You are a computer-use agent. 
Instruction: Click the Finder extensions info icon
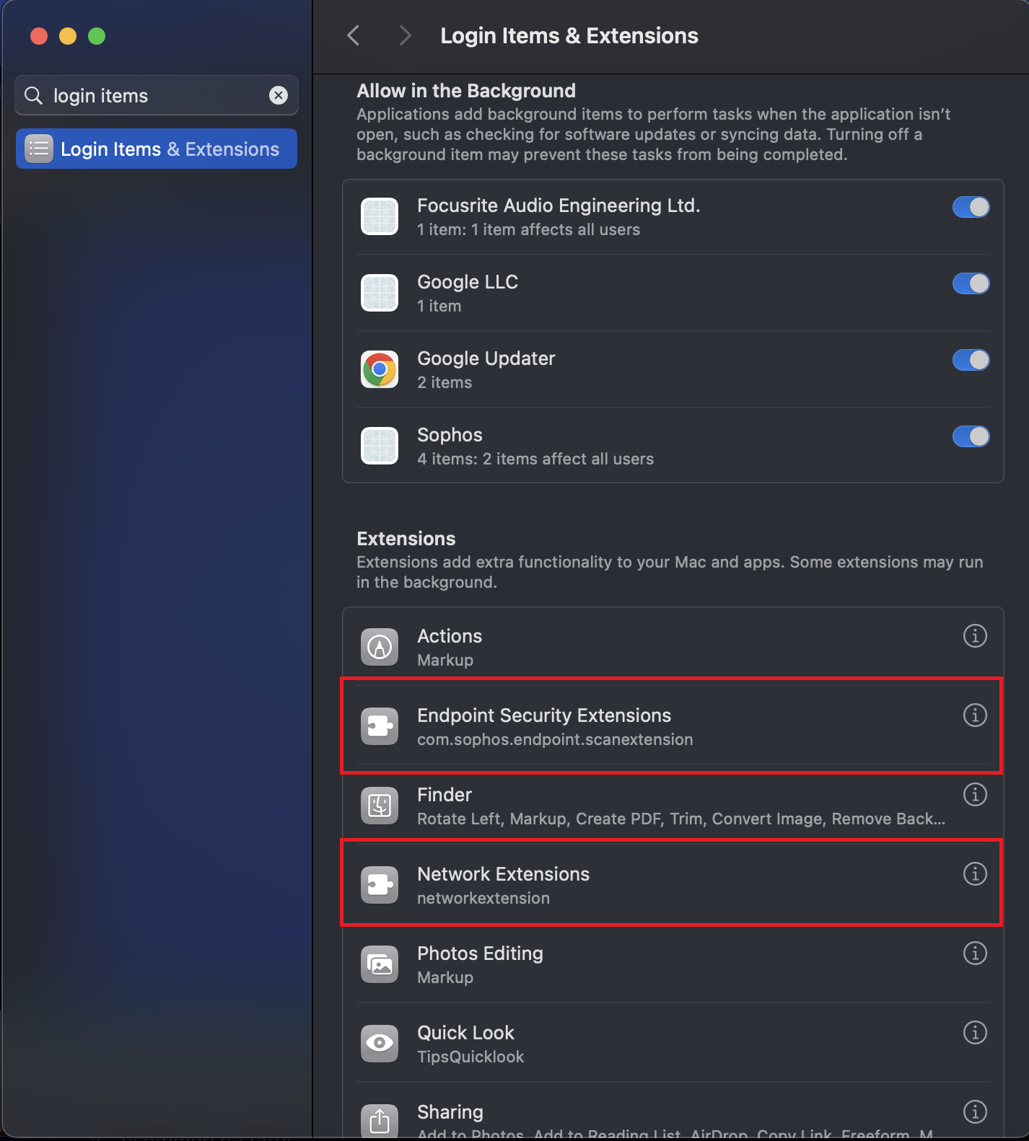click(x=975, y=795)
